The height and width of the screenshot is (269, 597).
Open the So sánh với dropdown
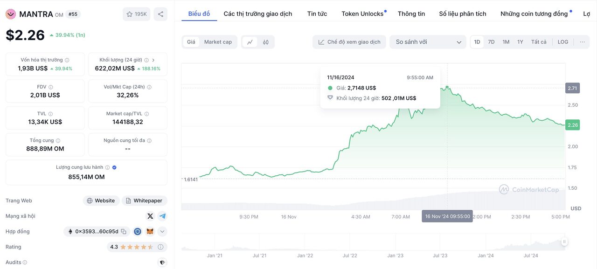pos(428,42)
